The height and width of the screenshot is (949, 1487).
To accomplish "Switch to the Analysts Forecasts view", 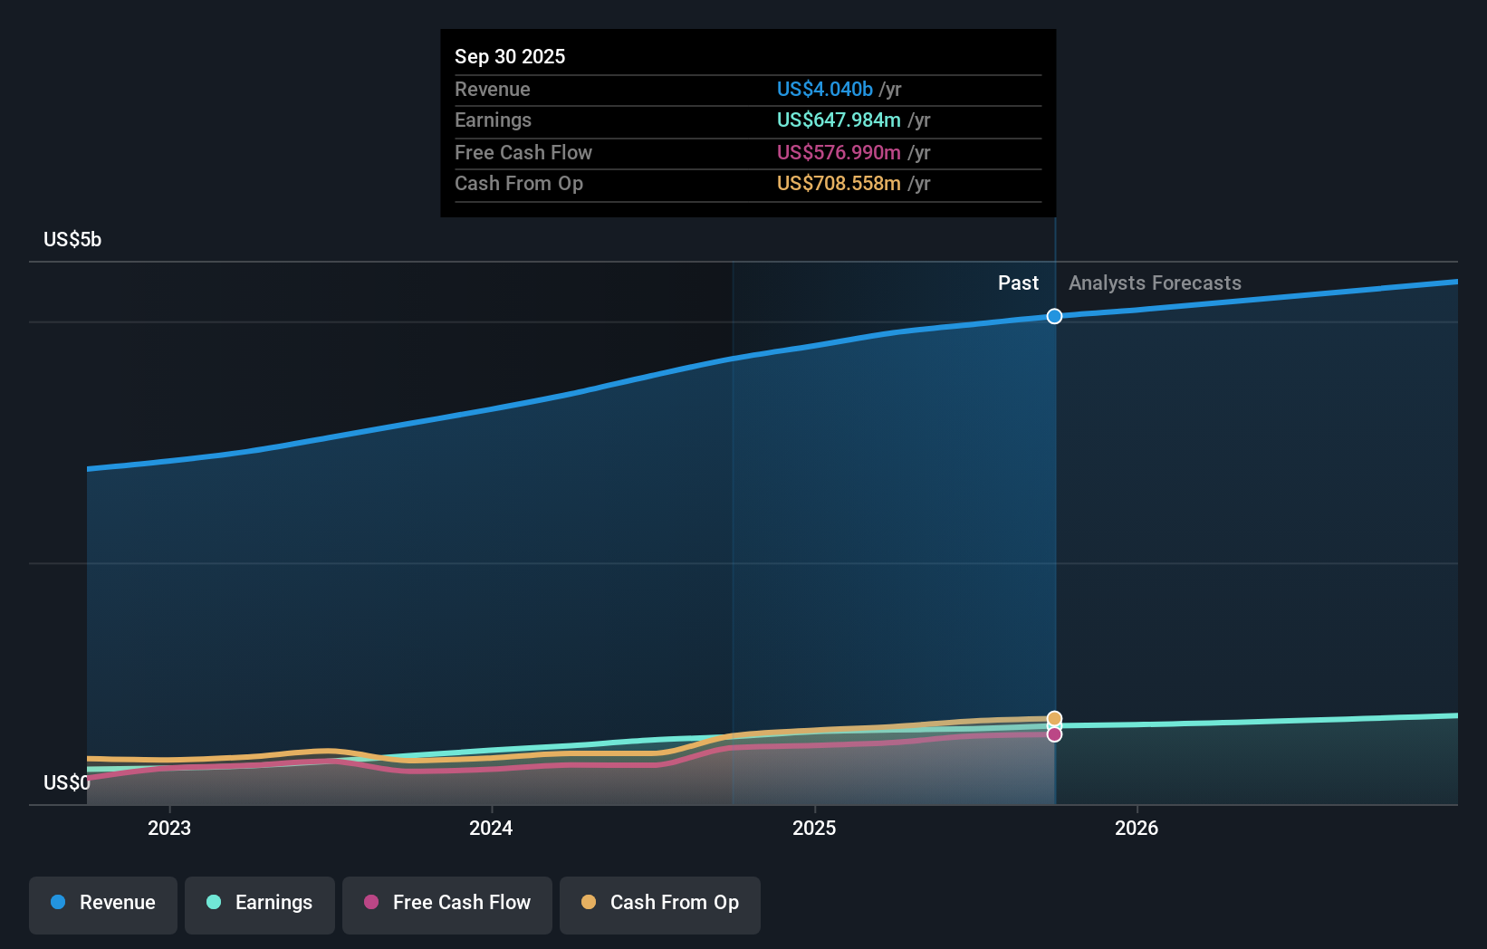I will point(1154,283).
